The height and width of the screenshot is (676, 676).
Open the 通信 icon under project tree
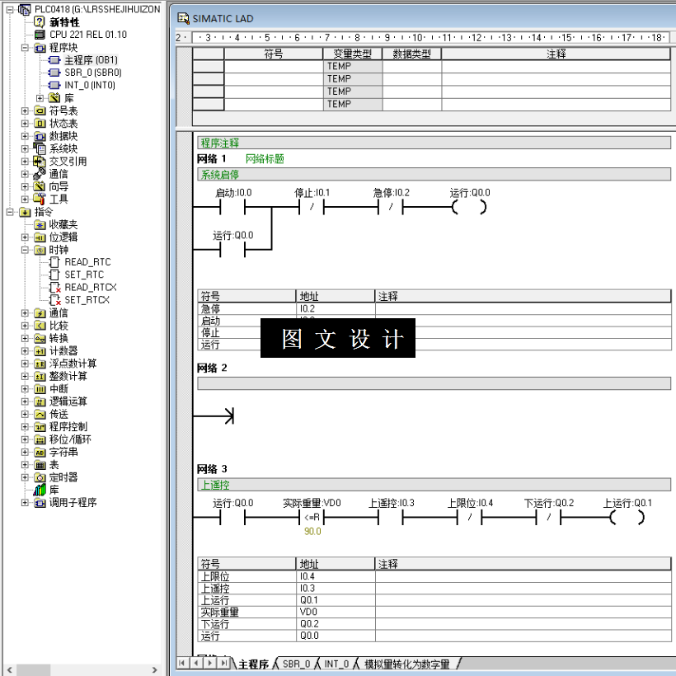click(x=40, y=174)
